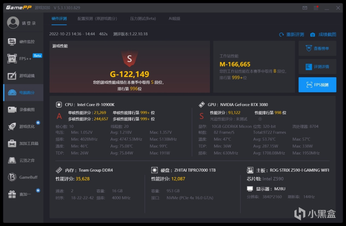
Task: Click 评测详情 details button
Action: 317,66
